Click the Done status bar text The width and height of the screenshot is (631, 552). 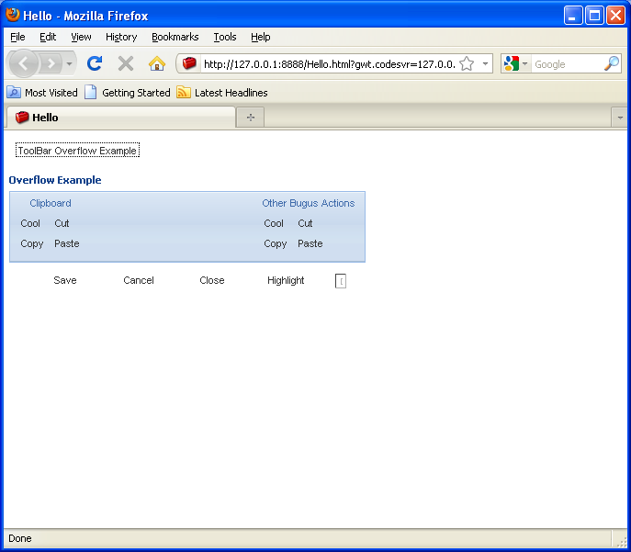(x=19, y=538)
